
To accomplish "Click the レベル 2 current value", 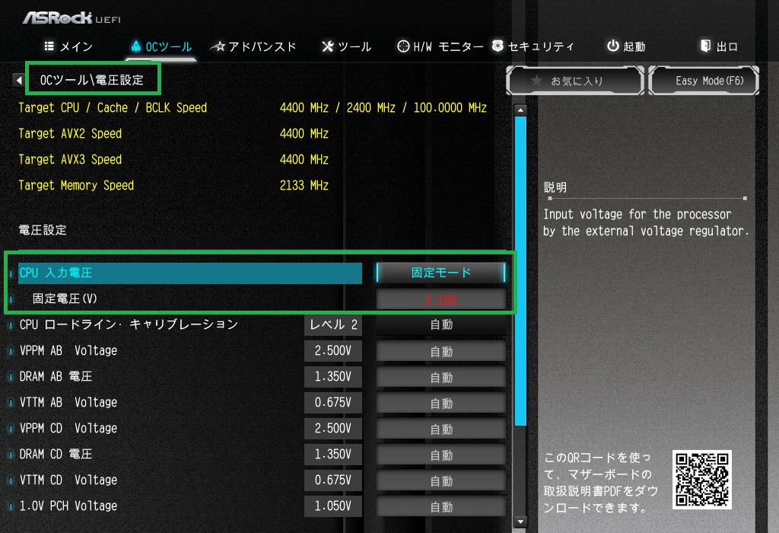I will 333,324.
